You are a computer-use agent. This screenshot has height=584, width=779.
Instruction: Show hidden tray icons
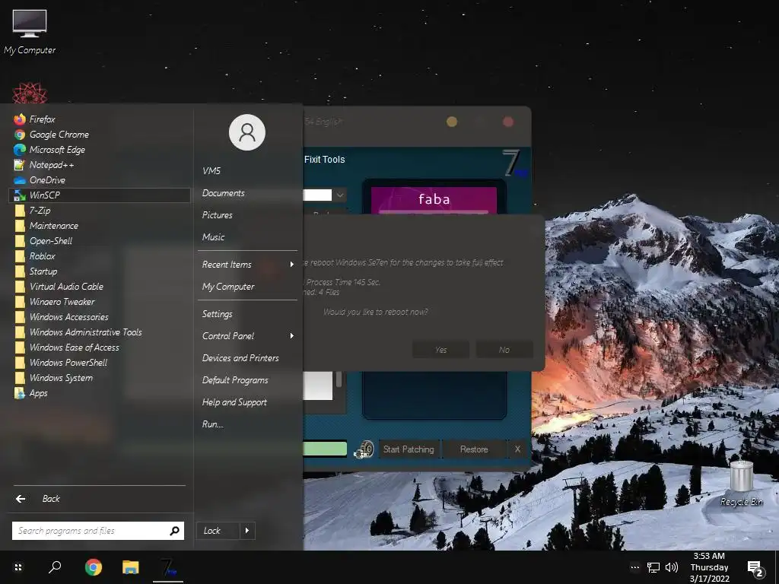coord(634,567)
